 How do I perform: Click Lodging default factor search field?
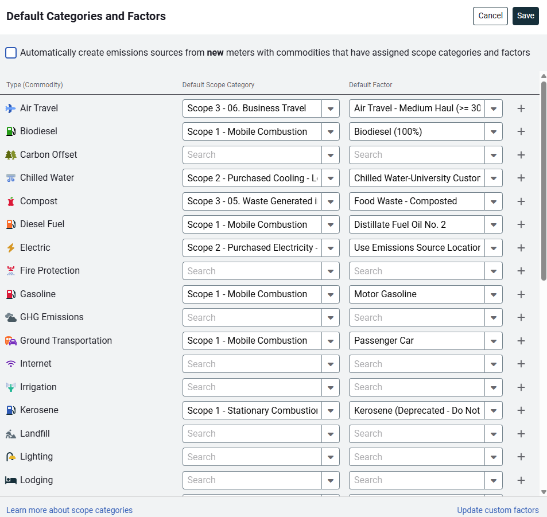pos(417,480)
